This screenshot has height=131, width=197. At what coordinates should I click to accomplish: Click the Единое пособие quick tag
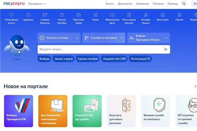pos(88,59)
